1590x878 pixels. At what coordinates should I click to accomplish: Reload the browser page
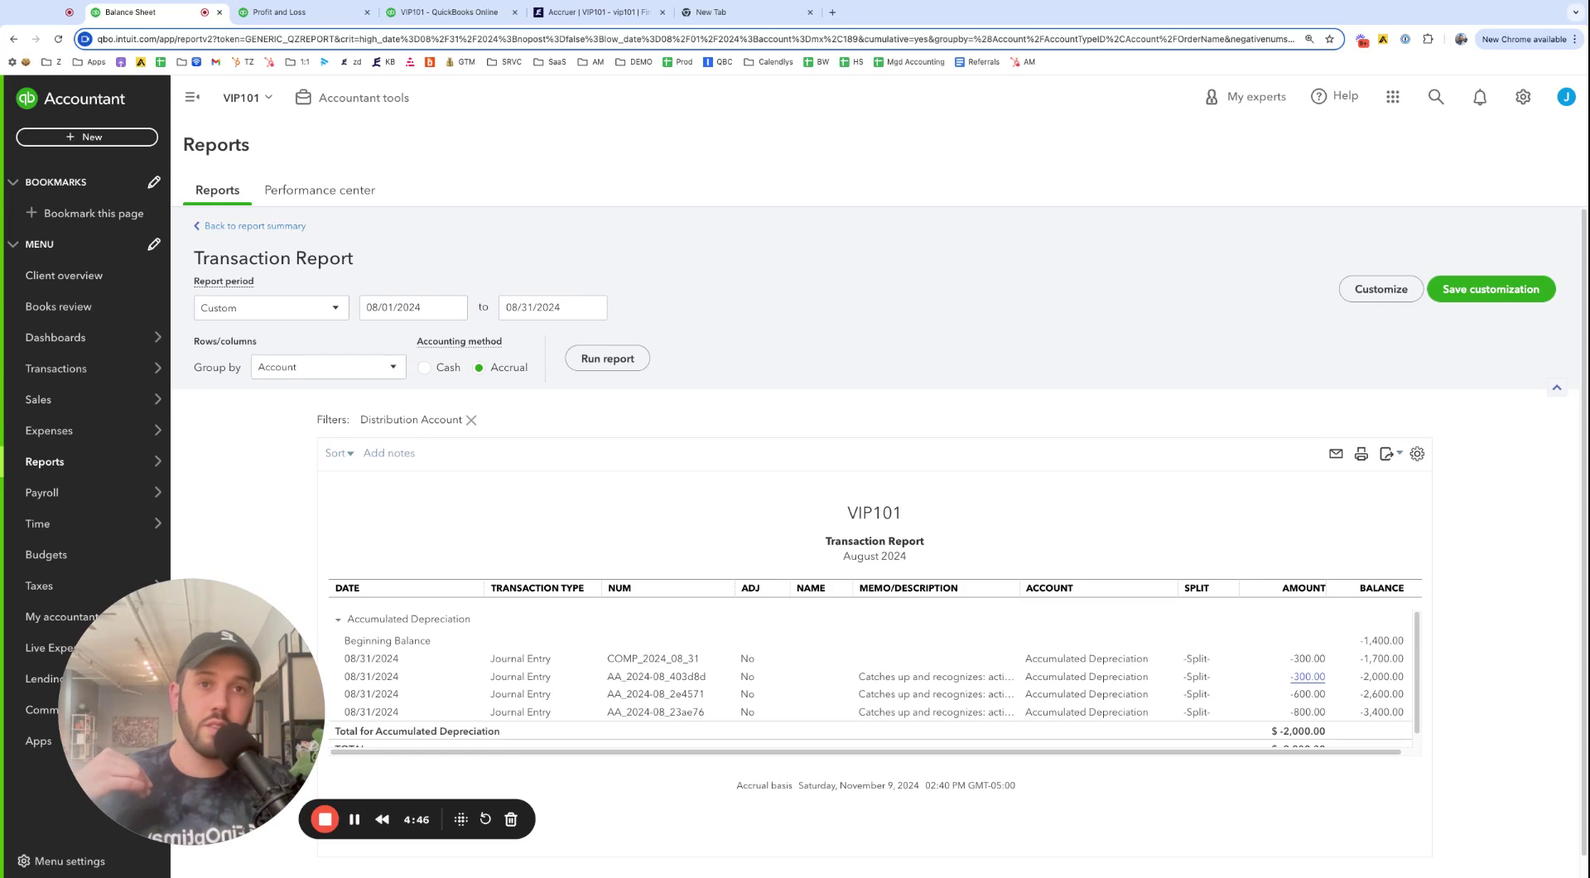pyautogui.click(x=58, y=39)
